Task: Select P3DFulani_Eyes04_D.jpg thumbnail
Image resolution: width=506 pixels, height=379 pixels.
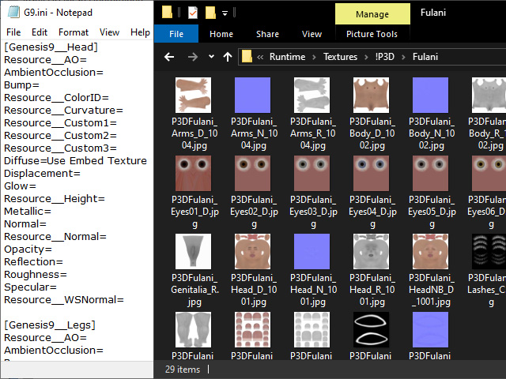Action: (x=371, y=174)
